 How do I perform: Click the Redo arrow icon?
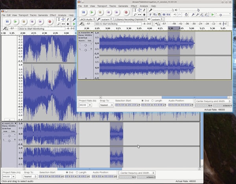(x=179, y=14)
